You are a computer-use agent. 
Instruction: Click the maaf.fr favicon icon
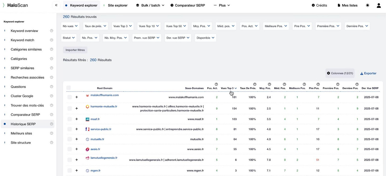pos(87,119)
